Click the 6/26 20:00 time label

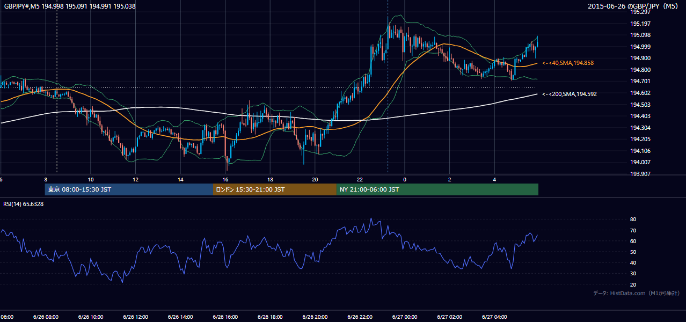point(315,317)
